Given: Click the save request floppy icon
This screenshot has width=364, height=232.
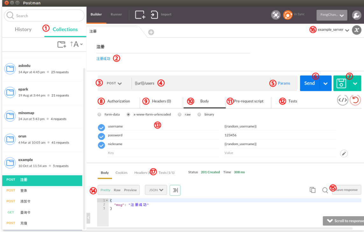Looking at the screenshot, I should [341, 83].
